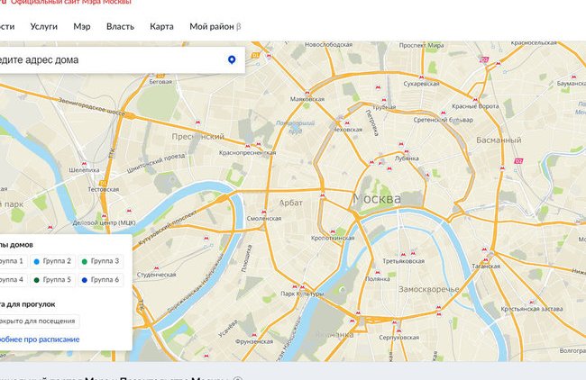Click the metro icon above Сухаревская label
Viewport: 586px width, 380px height.
421,77
